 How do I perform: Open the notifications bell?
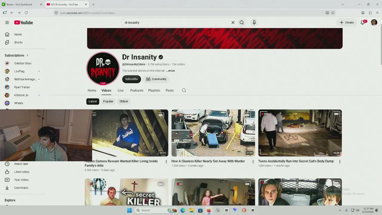coord(363,22)
